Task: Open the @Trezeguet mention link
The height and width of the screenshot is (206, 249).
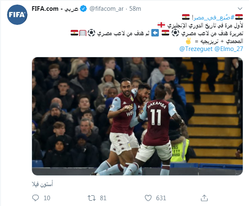Action: point(196,49)
